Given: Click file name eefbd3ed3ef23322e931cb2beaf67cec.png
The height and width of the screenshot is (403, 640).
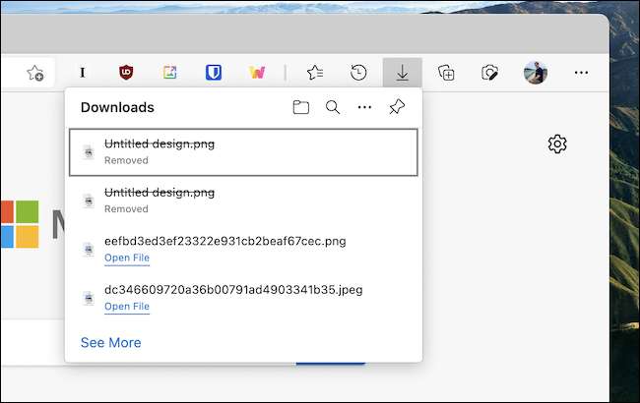Looking at the screenshot, I should coord(225,241).
